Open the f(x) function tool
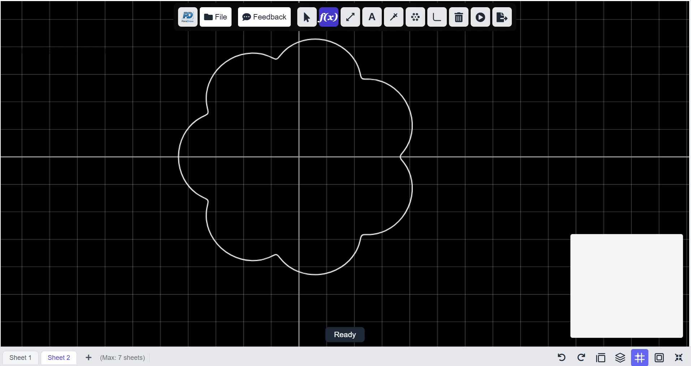 tap(328, 17)
